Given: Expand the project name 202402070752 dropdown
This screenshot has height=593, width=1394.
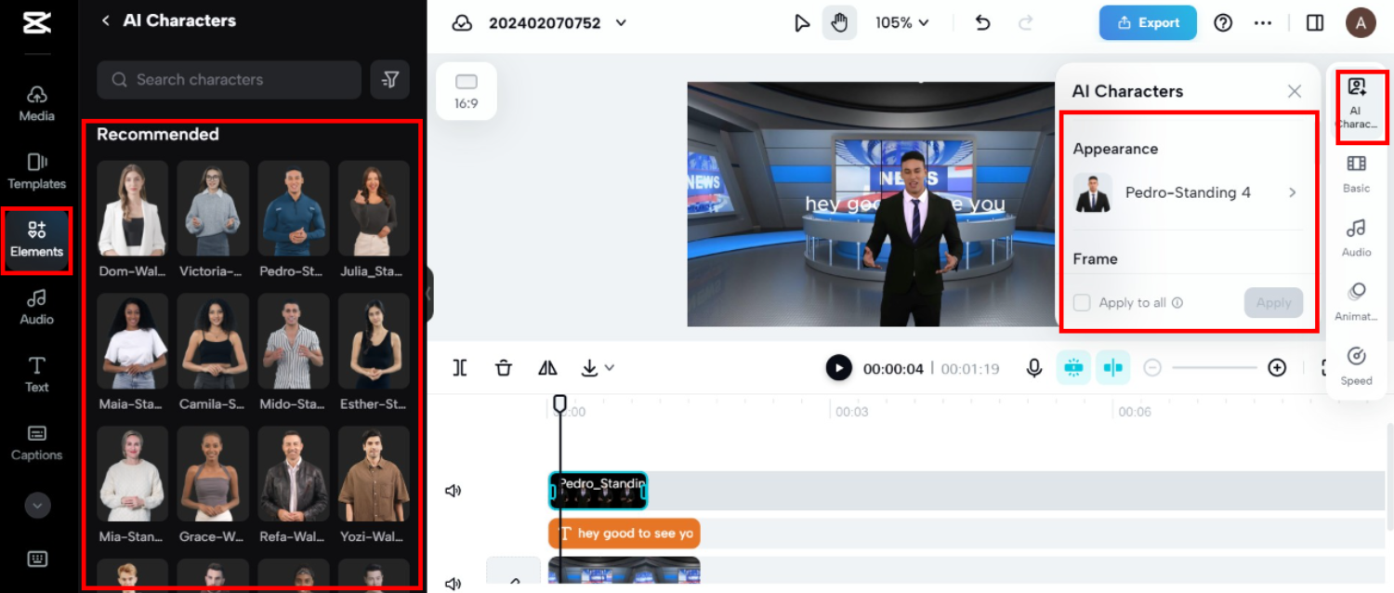Looking at the screenshot, I should 621,23.
